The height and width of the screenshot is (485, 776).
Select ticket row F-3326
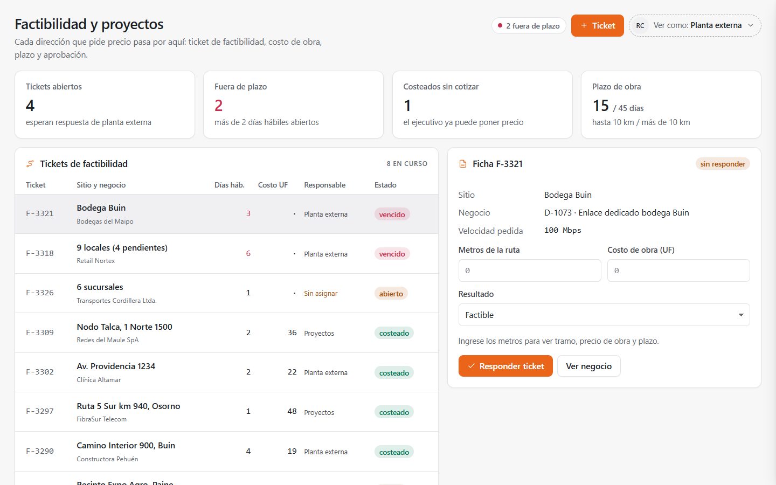point(226,293)
